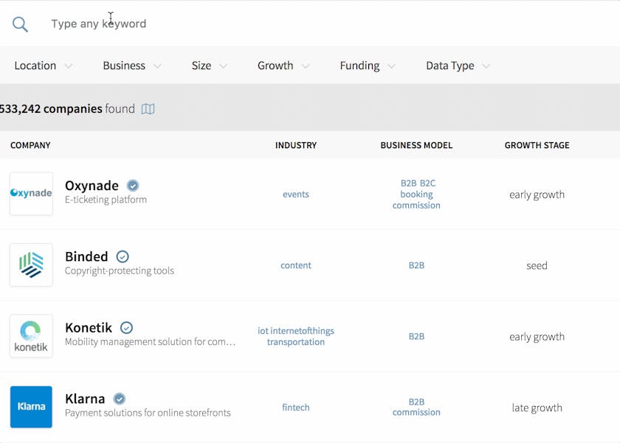Open the Data Type filter dropdown

click(458, 66)
